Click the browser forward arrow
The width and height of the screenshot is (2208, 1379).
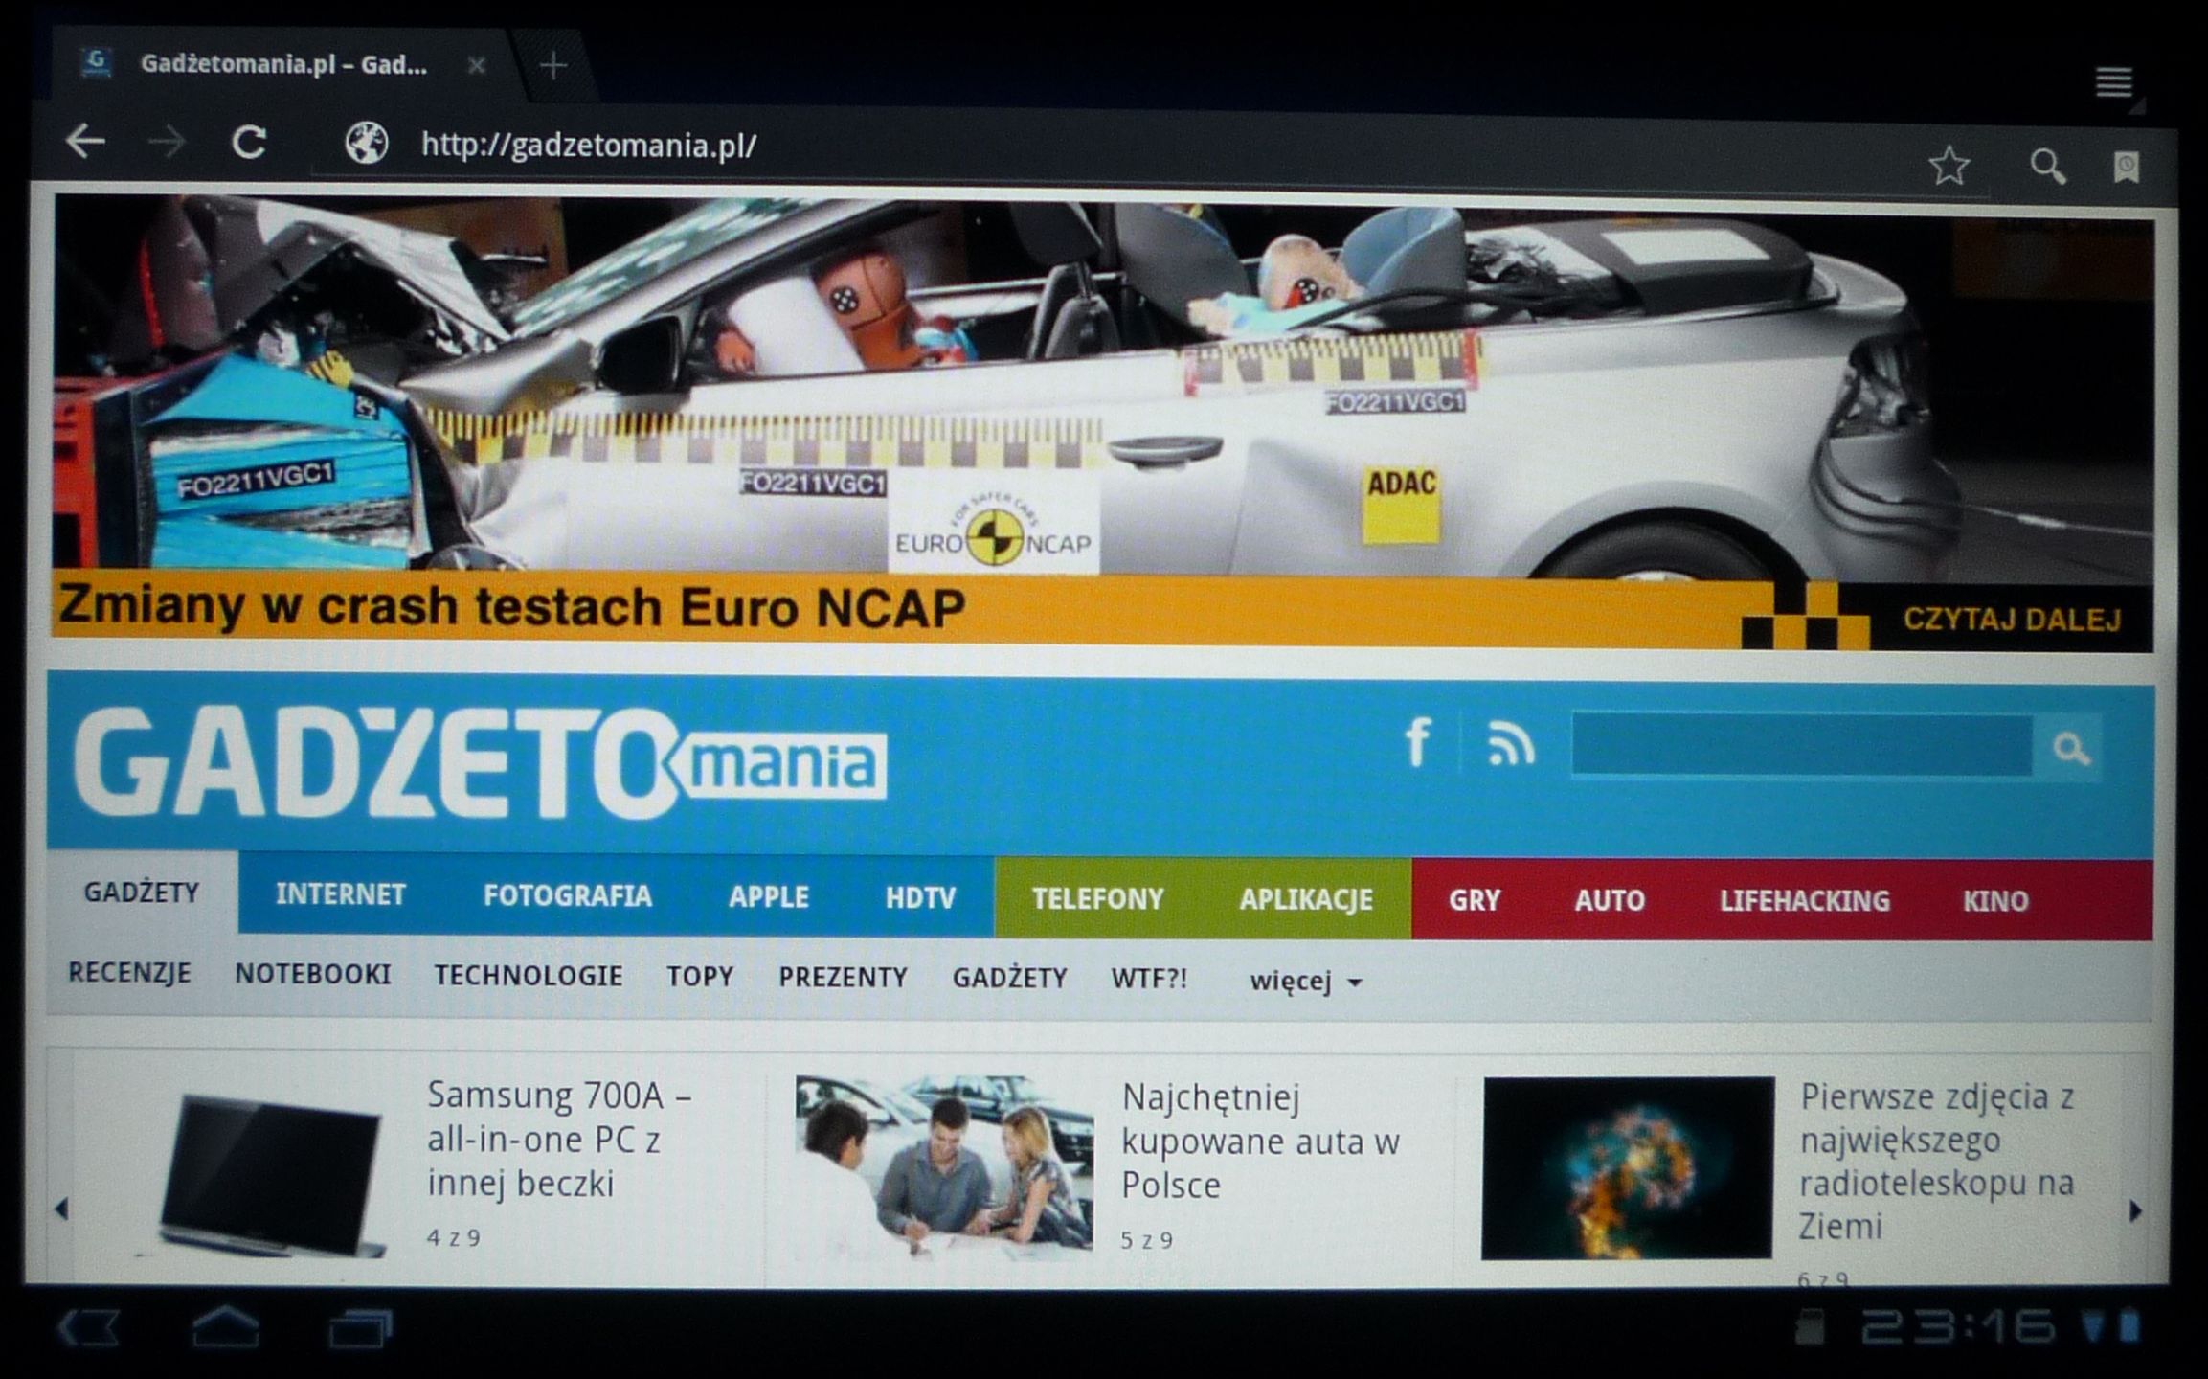[x=168, y=144]
